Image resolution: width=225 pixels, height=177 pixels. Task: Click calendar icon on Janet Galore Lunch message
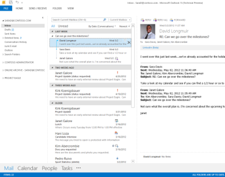[x=116, y=121]
